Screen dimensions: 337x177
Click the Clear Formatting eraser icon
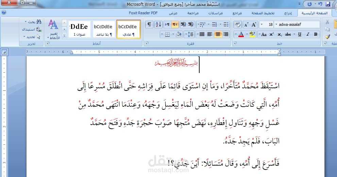click(237, 24)
